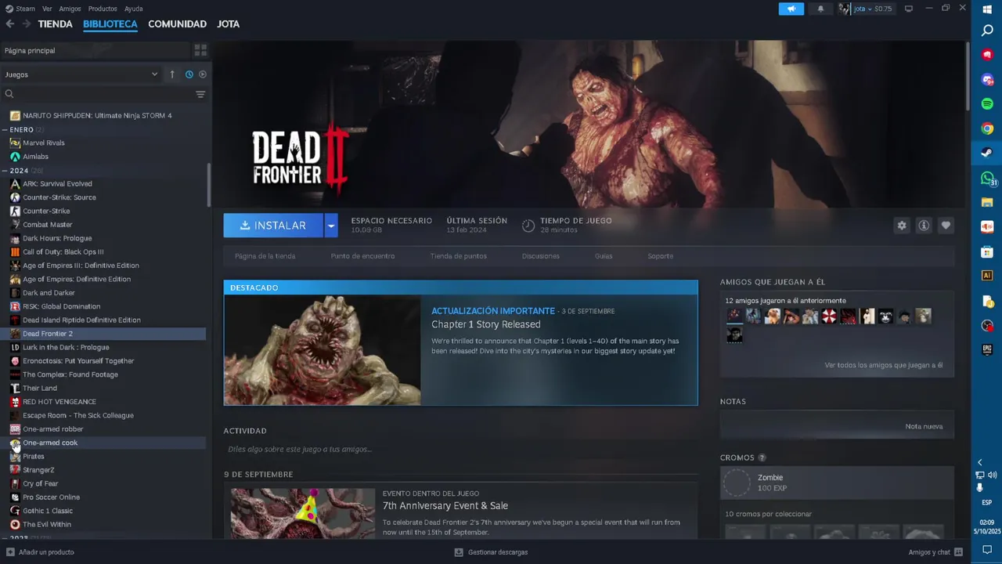Click the activity comment input field

pos(460,450)
